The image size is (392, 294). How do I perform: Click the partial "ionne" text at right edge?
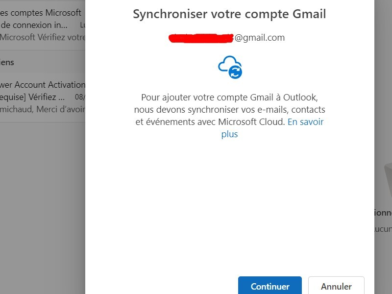[x=383, y=213]
